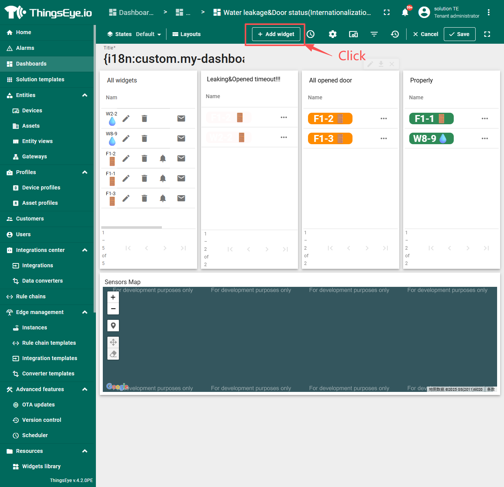Toggle fullscreen icon right of Save
Viewport: 504px width, 487px height.
coord(487,34)
